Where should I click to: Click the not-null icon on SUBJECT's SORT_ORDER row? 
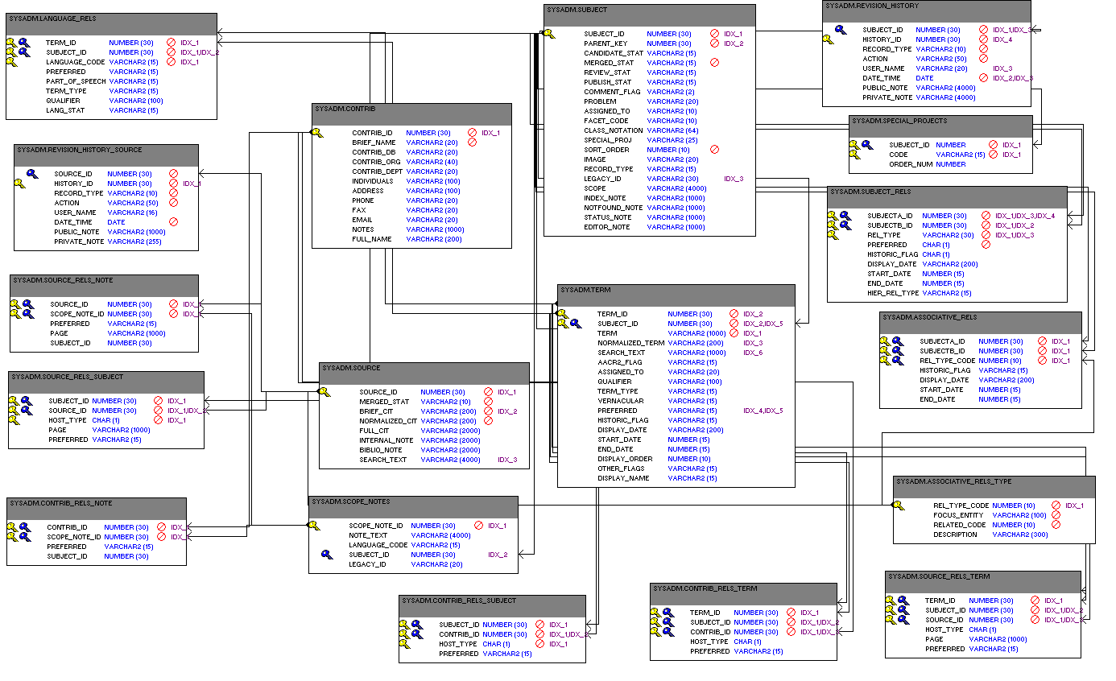pos(715,150)
